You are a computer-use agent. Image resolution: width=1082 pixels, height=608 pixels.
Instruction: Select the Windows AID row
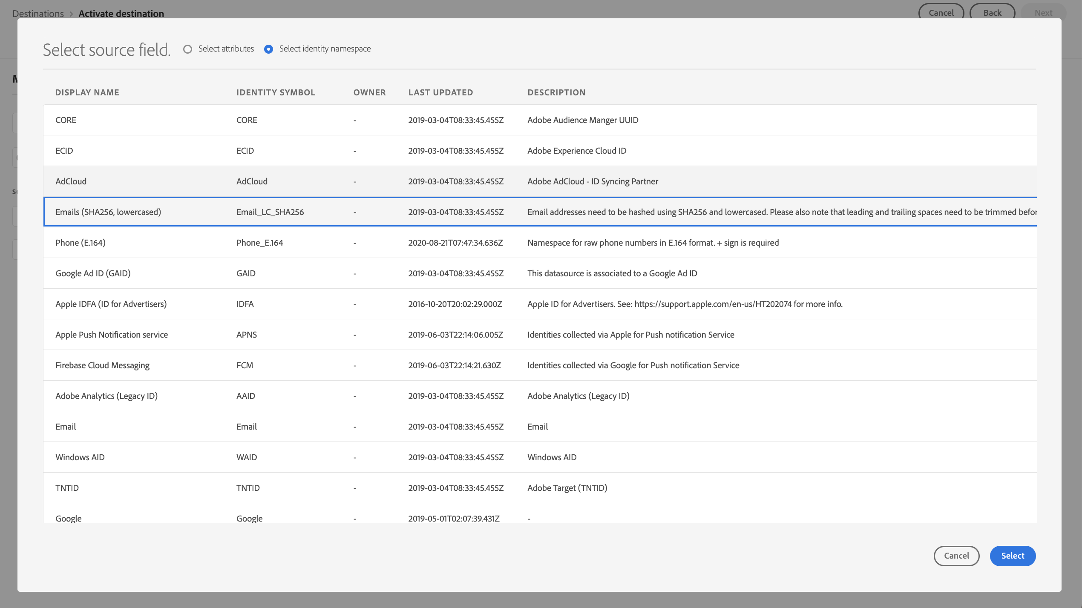pos(540,457)
